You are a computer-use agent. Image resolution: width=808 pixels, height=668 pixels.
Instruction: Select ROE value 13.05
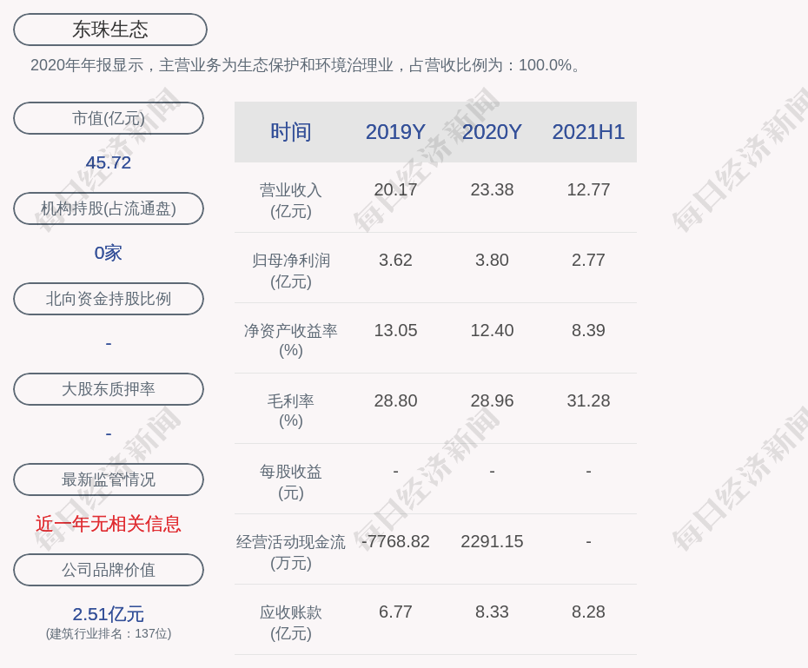[x=395, y=330]
